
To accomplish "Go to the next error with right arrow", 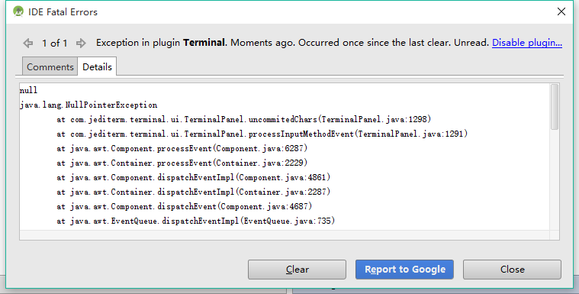I will [x=81, y=44].
